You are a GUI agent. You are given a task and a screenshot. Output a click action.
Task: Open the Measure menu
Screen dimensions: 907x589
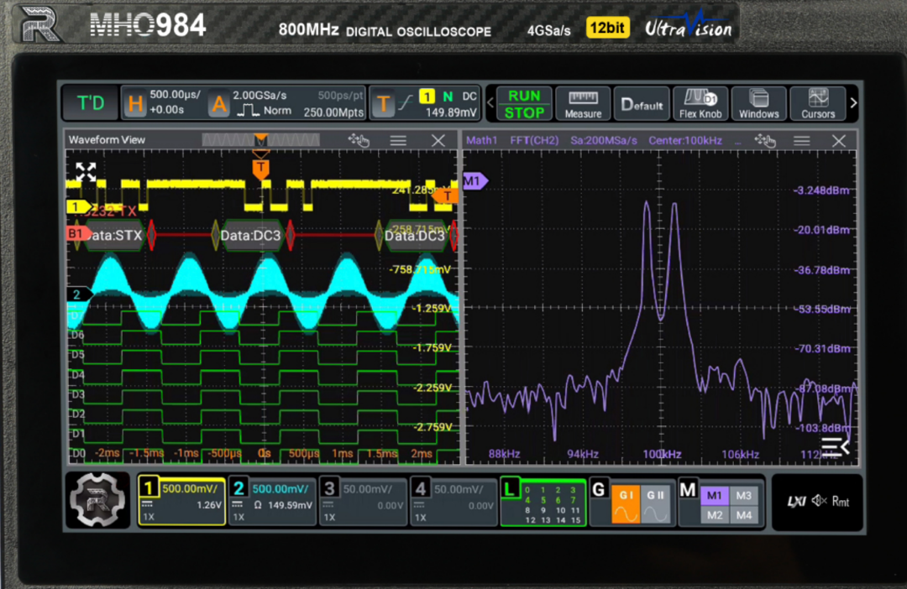(x=583, y=104)
